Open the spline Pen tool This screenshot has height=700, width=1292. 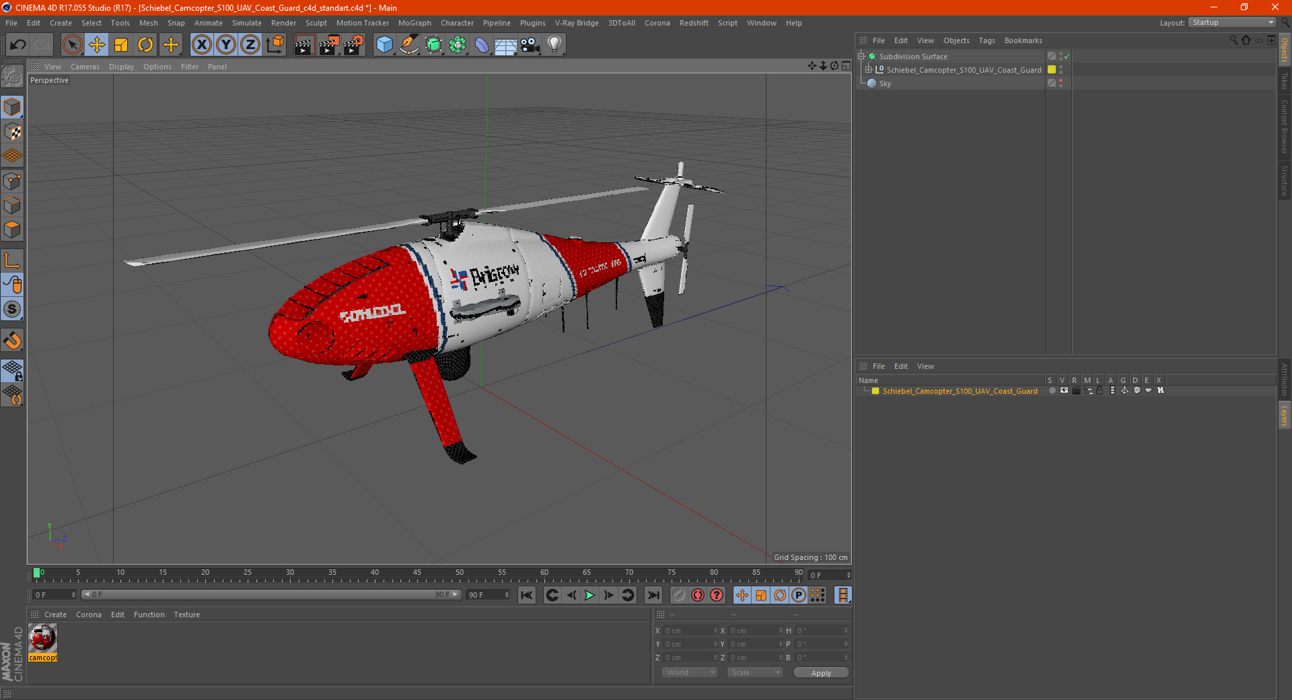click(x=409, y=45)
